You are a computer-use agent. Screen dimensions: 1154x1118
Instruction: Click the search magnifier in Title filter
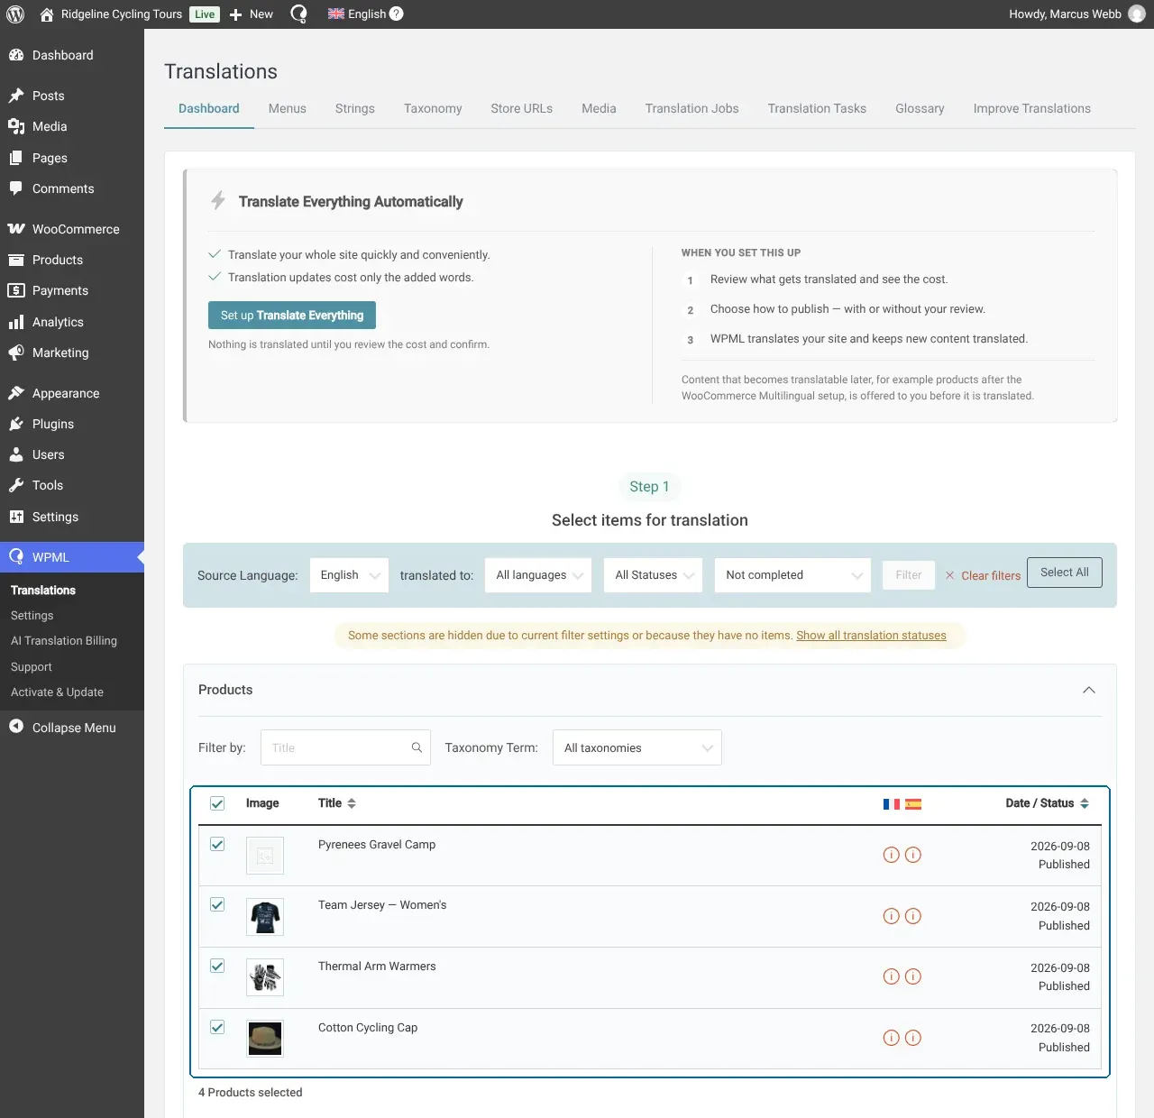(417, 747)
